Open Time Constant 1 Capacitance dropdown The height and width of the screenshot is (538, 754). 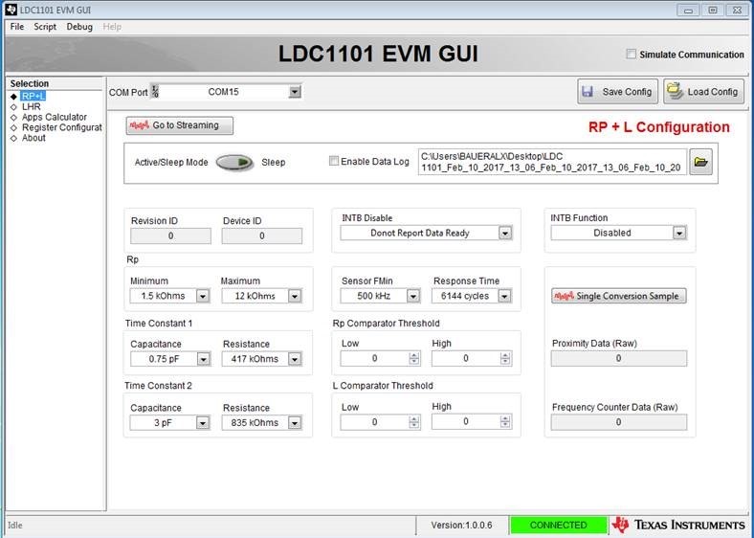[x=204, y=359]
